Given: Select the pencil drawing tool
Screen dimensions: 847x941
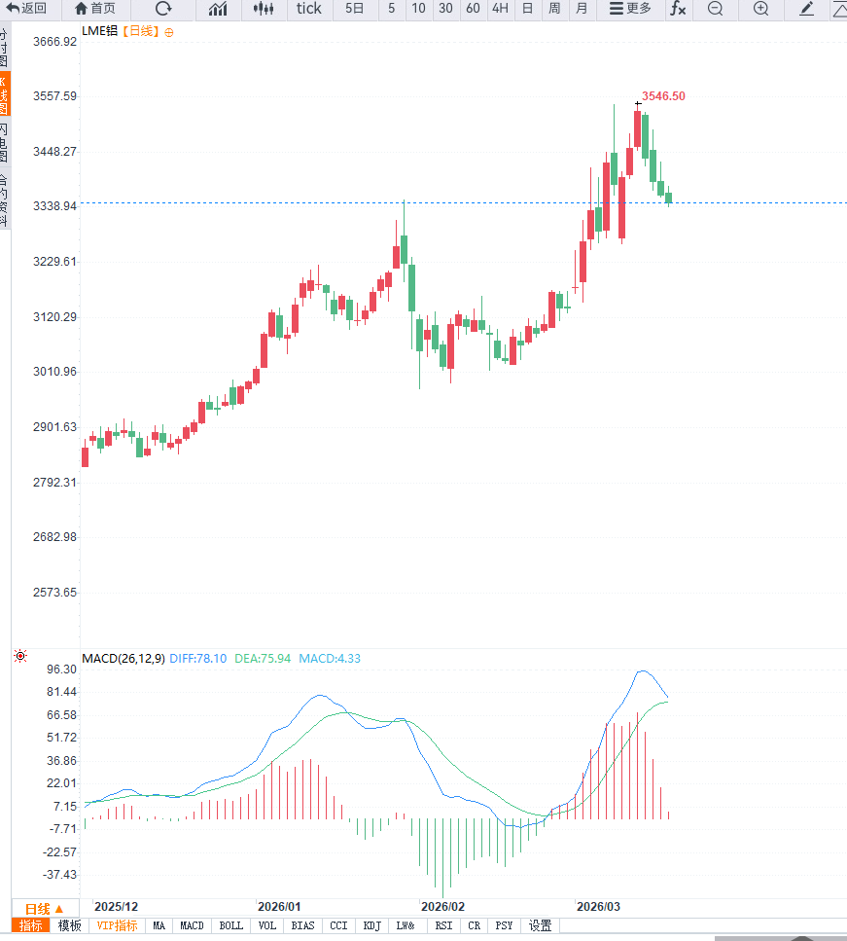Looking at the screenshot, I should pos(806,9).
